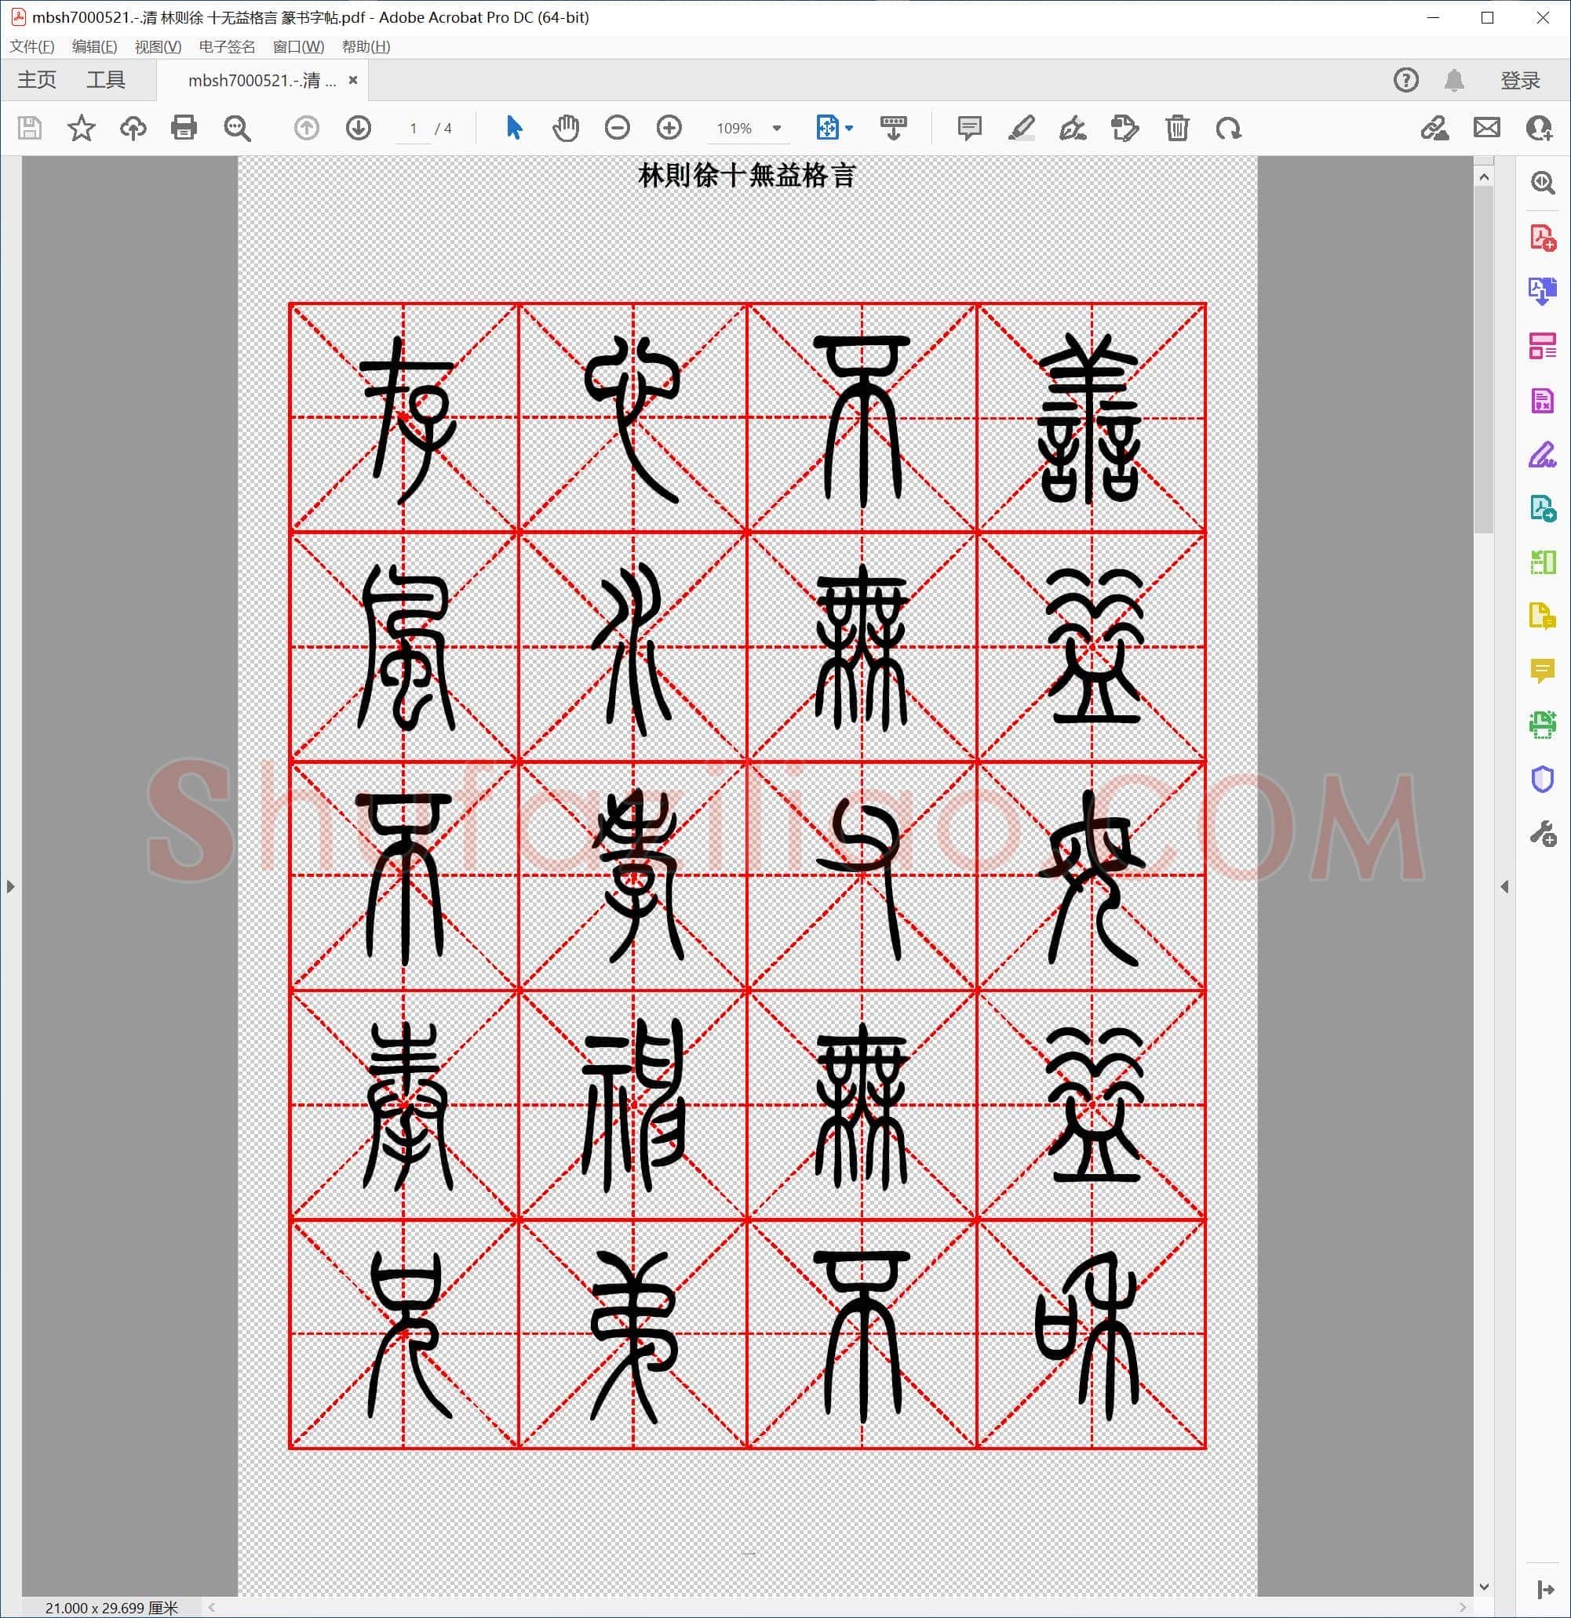Click page number input field
The width and height of the screenshot is (1571, 1618).
[413, 128]
